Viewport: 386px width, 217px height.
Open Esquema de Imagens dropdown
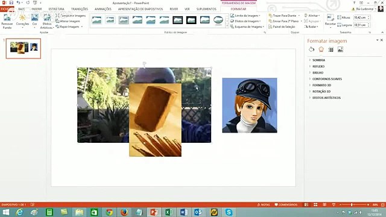tap(247, 27)
